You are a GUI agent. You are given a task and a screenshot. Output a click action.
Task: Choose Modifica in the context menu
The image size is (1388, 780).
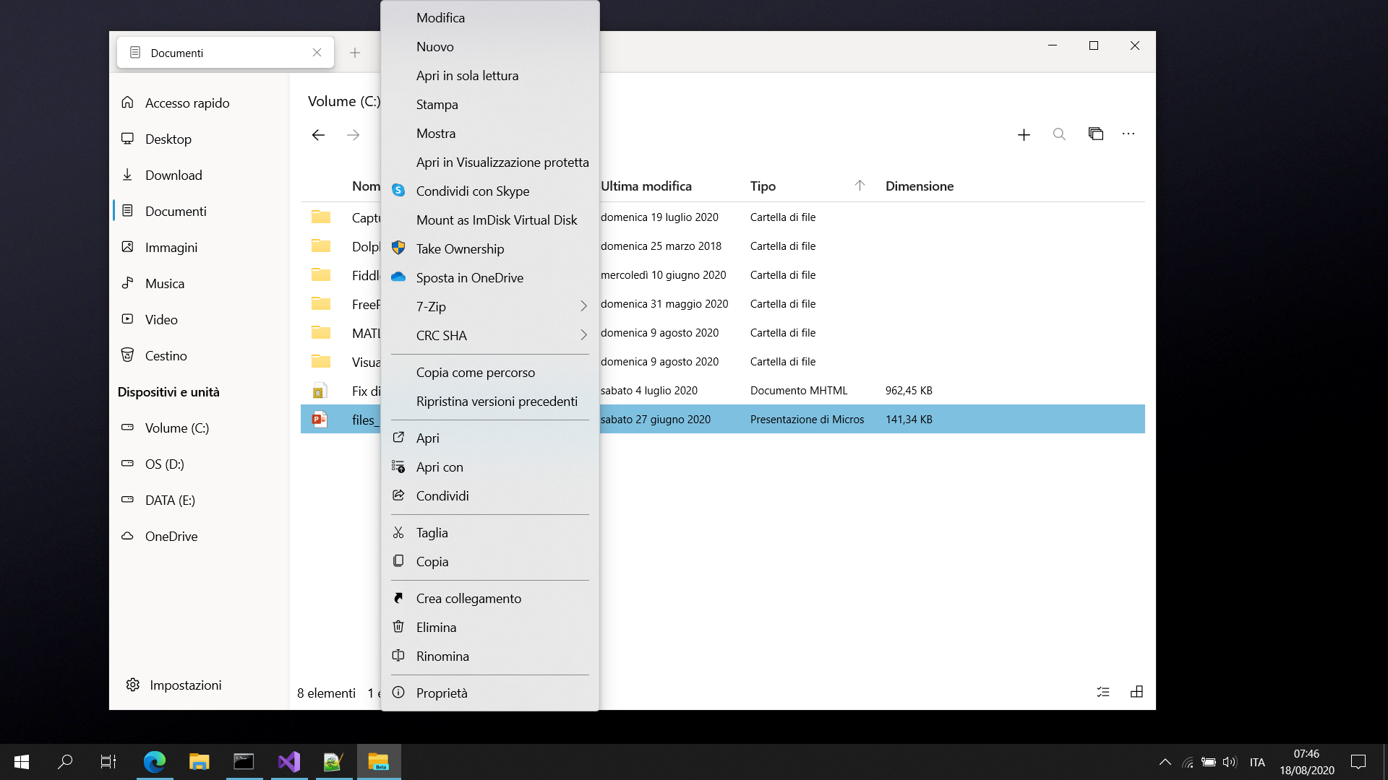click(x=490, y=17)
